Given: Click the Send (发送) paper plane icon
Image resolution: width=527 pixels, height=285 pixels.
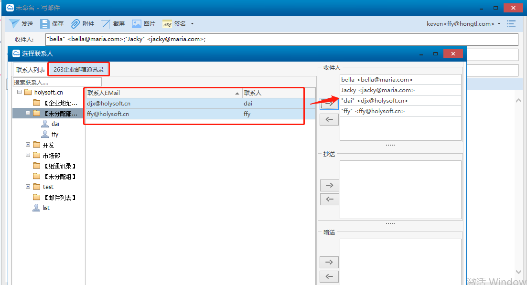Looking at the screenshot, I should coord(14,24).
